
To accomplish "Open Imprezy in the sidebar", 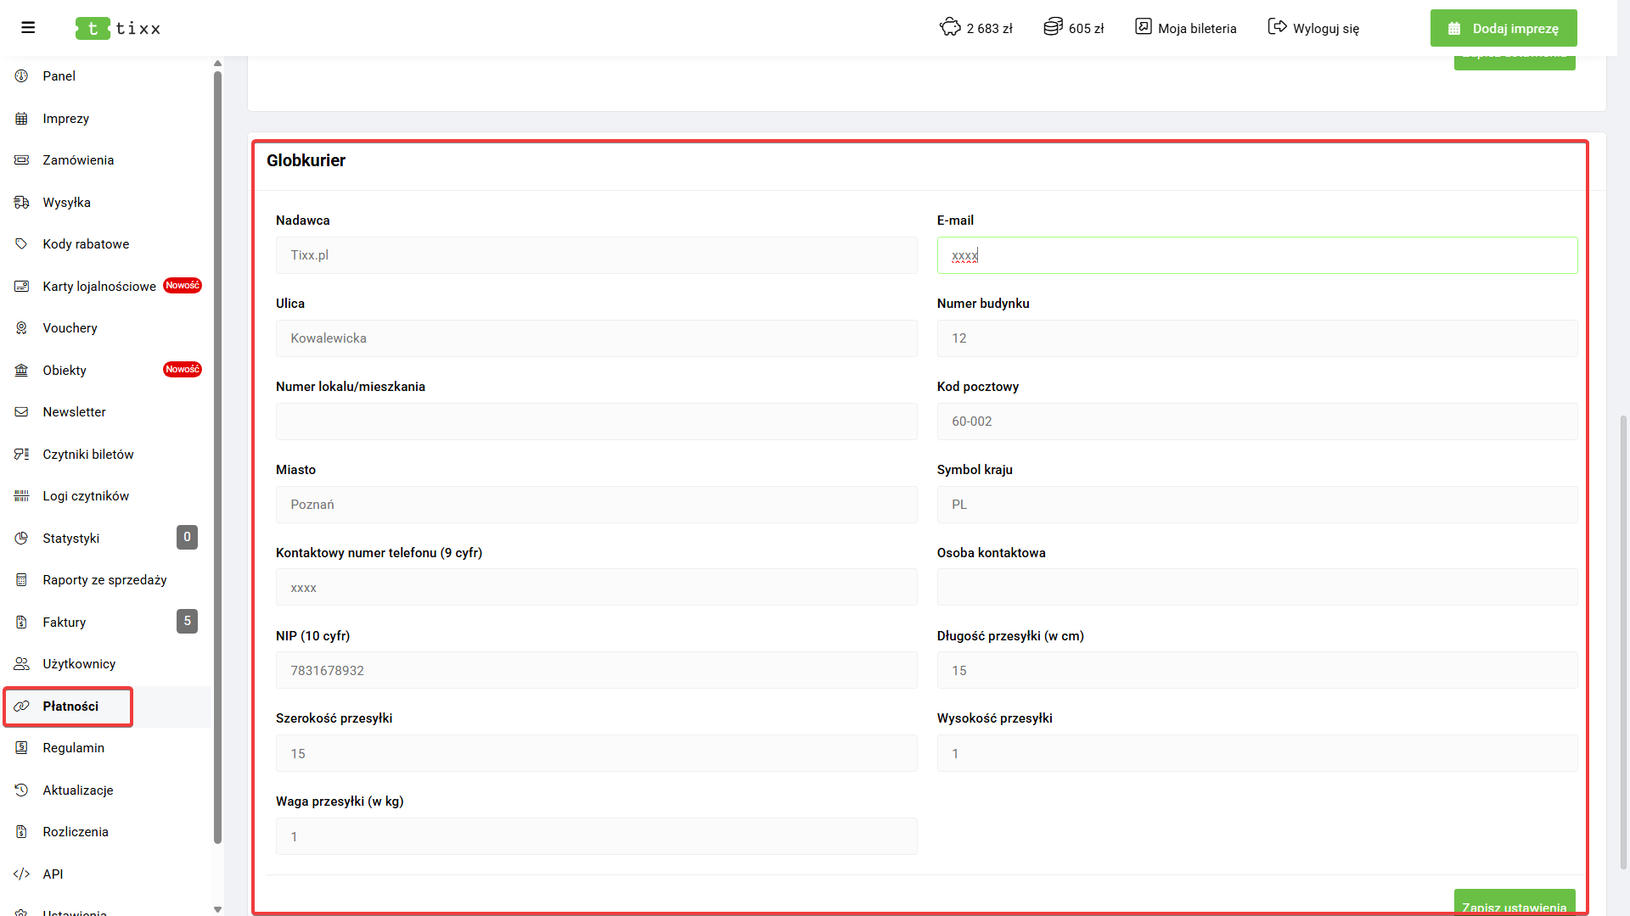I will (x=65, y=119).
